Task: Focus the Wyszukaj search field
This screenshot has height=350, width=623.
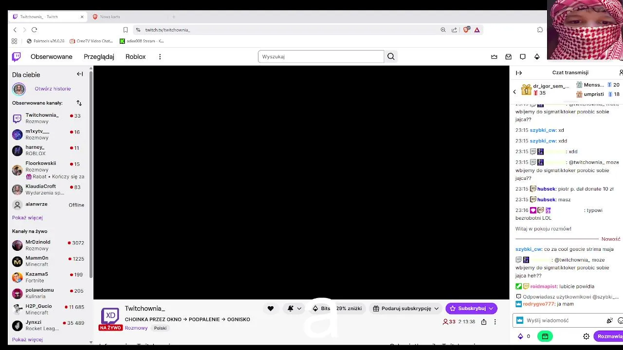Action: coord(321,57)
